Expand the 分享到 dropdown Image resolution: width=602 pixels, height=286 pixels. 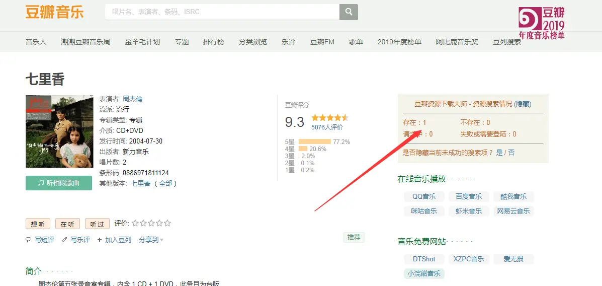click(151, 240)
